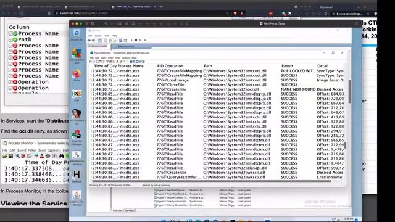Sort by Detail column header
Viewport: 395px width, 222px height.
point(323,66)
